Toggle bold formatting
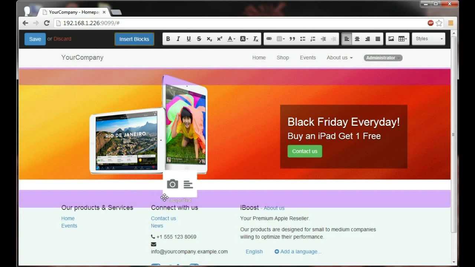The width and height of the screenshot is (475, 267). click(x=168, y=39)
